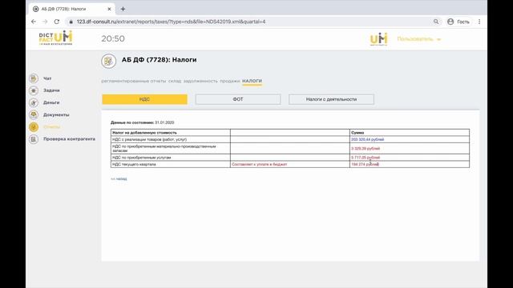Click the 203 320,44 рублей amount

pos(367,139)
